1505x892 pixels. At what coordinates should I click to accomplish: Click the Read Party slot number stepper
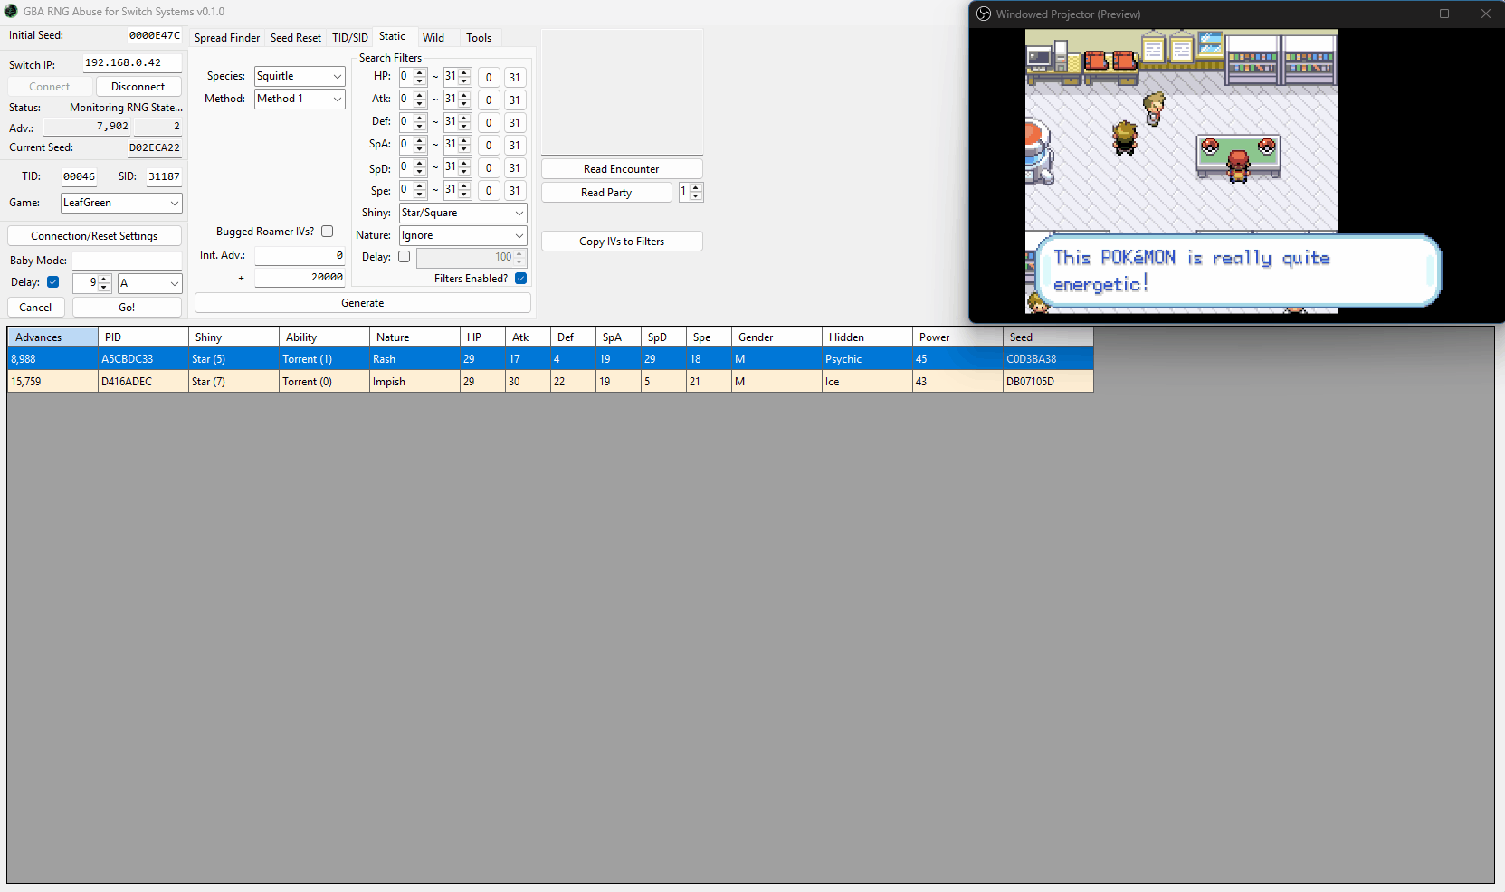click(691, 192)
